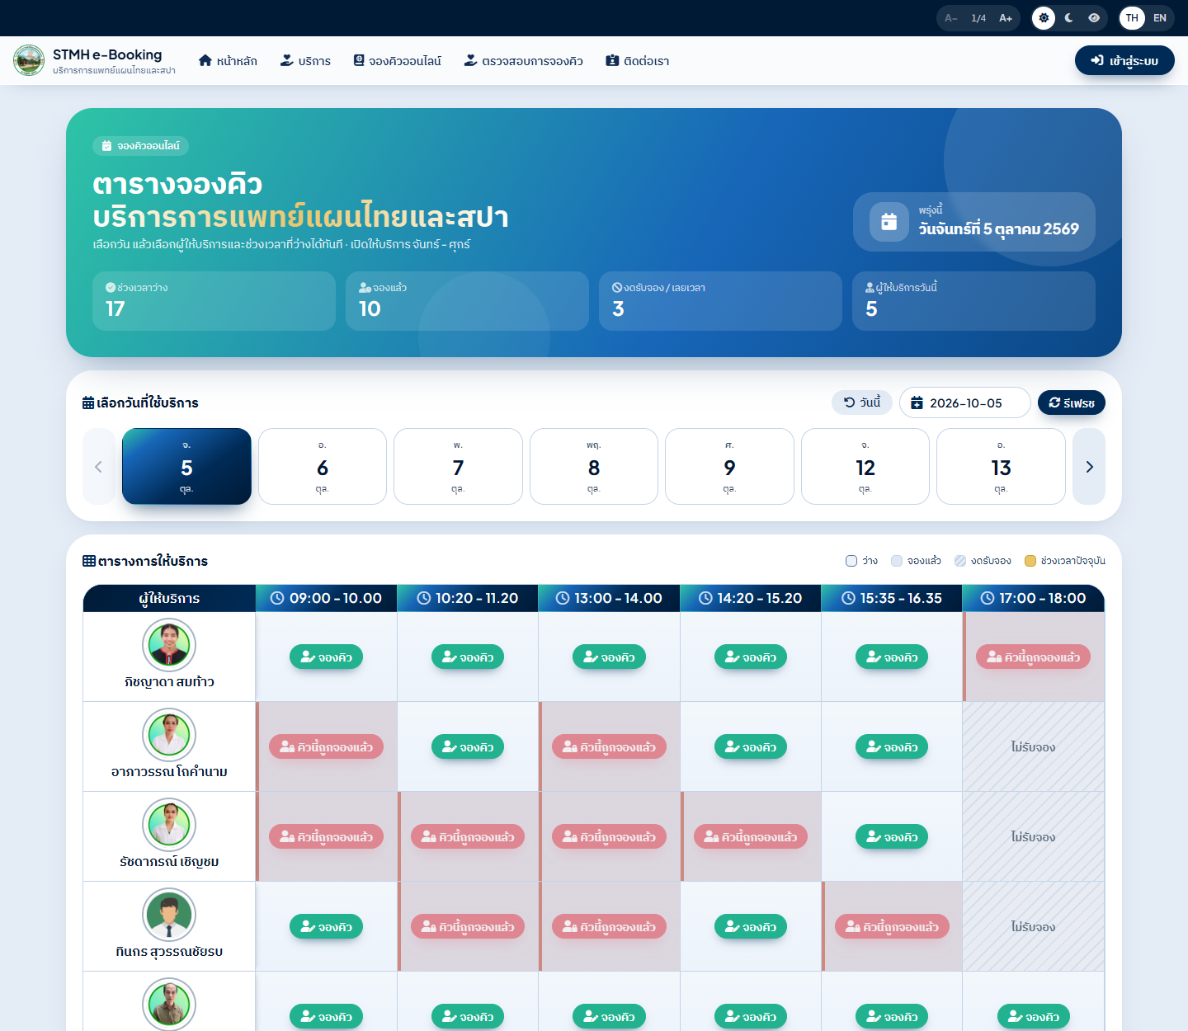
Task: Book อาภาวรรณ 10:20 slot จองคิว
Action: (468, 747)
